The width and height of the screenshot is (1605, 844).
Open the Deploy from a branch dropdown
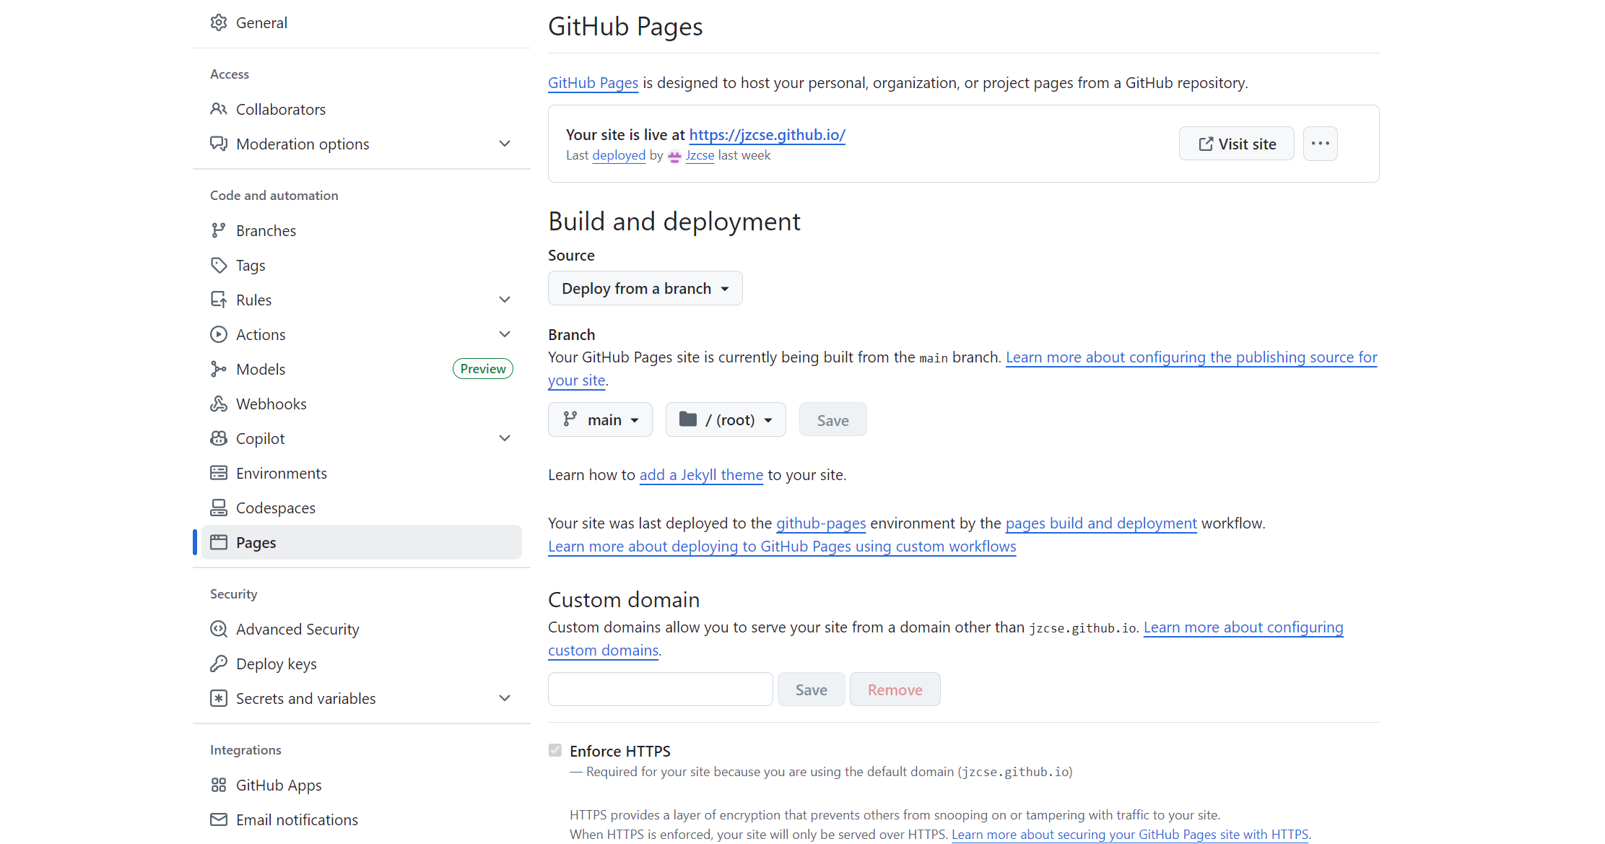(645, 289)
